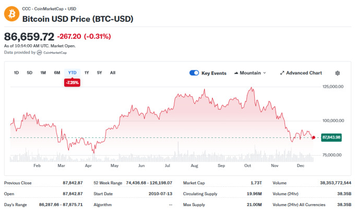Show the 5Y price range

click(100, 73)
